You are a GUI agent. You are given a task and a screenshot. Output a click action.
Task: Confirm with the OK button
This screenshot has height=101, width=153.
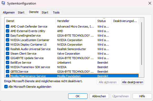78,96
